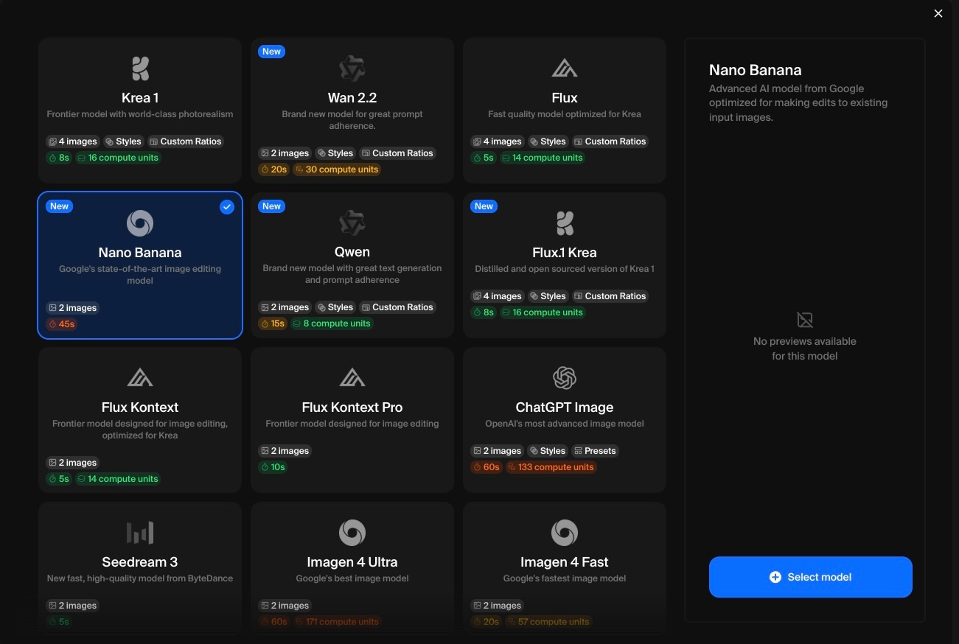Click the Imagen 4 Fast logo icon
The height and width of the screenshot is (644, 959).
(565, 533)
